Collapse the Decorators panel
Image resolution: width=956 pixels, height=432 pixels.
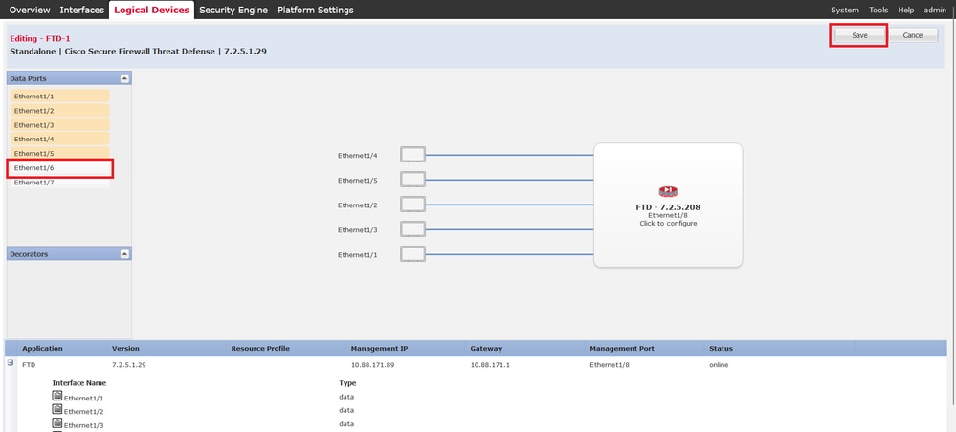point(124,254)
